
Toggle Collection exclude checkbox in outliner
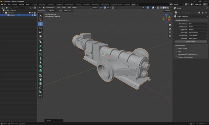pos(29,13)
